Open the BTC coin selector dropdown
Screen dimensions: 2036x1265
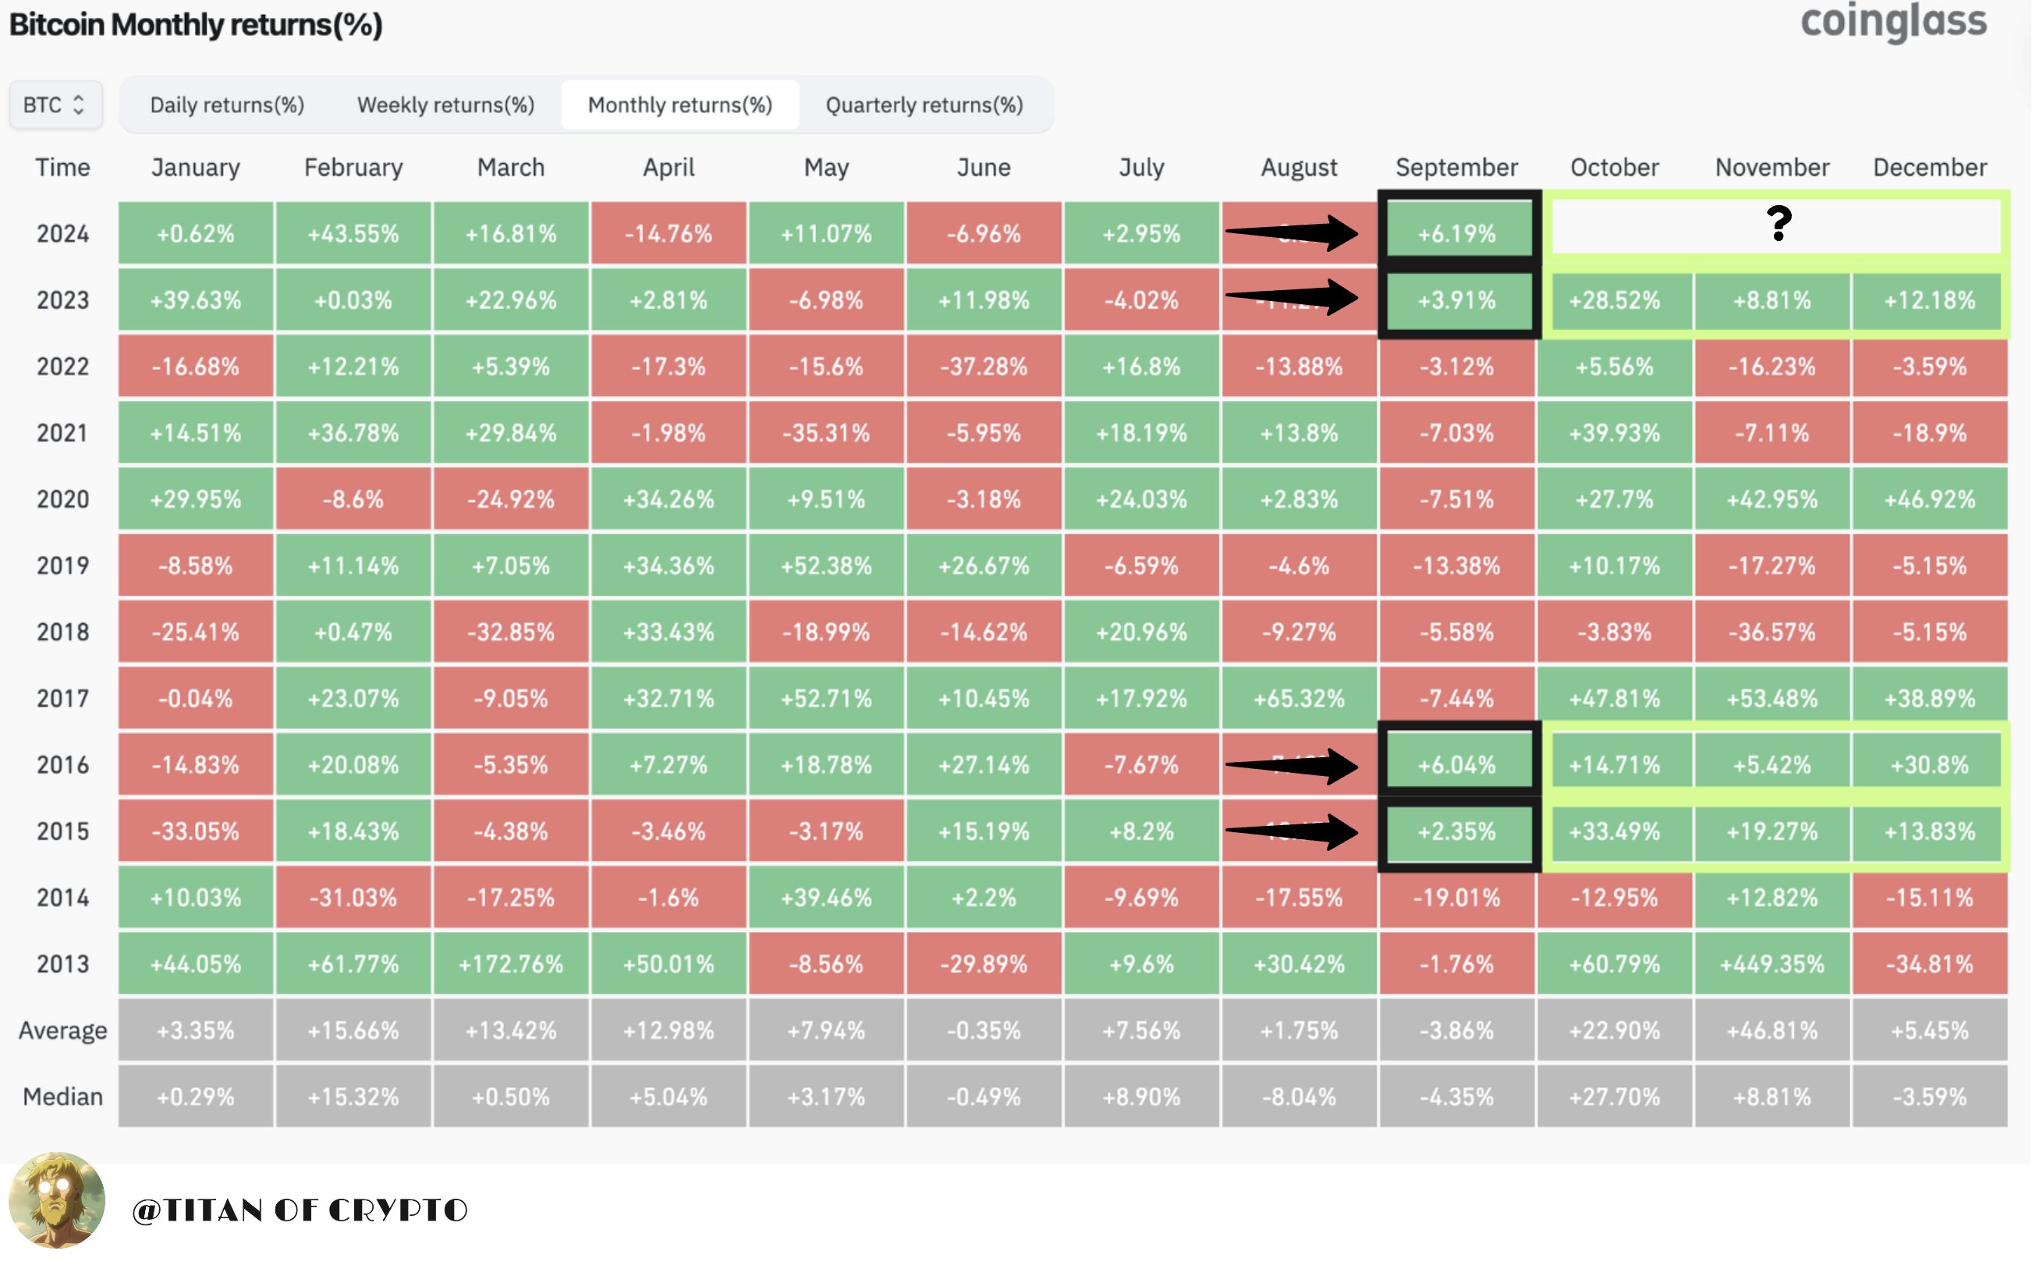pyautogui.click(x=55, y=105)
